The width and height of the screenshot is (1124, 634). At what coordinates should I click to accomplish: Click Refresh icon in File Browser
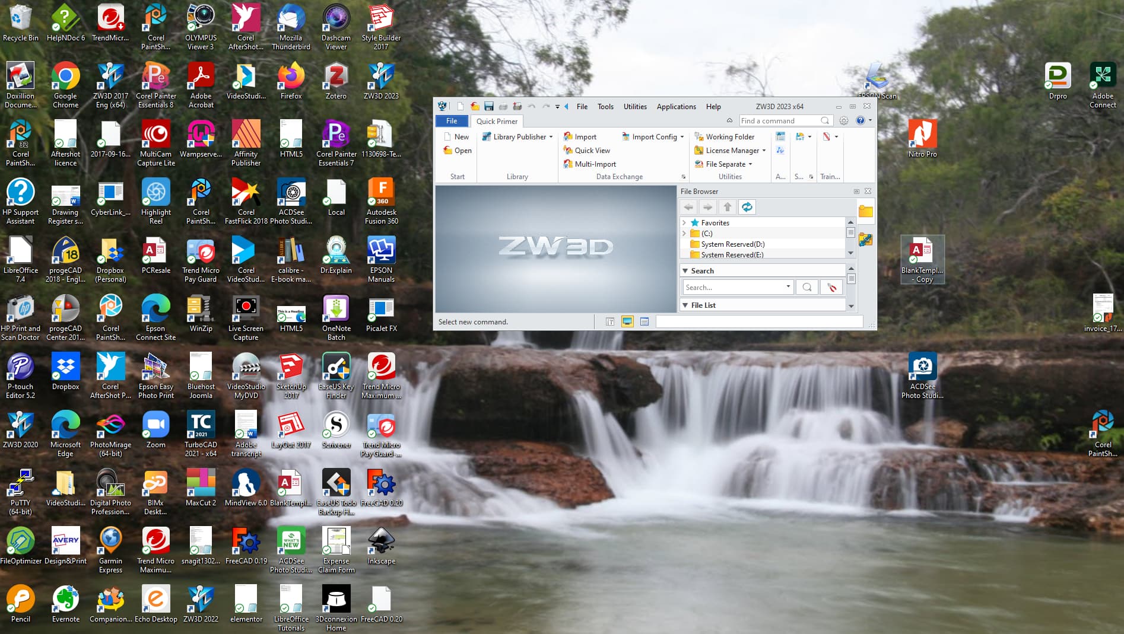(747, 207)
